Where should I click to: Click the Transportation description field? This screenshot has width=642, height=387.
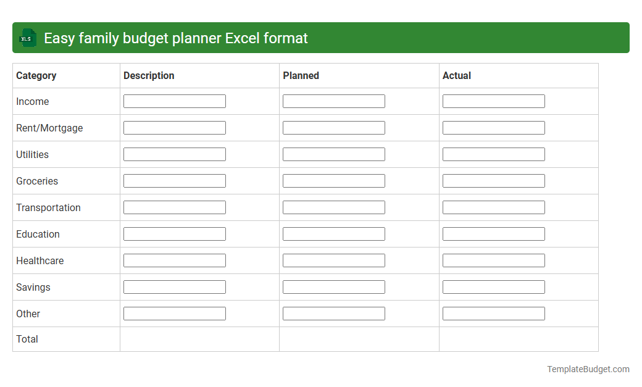174,207
